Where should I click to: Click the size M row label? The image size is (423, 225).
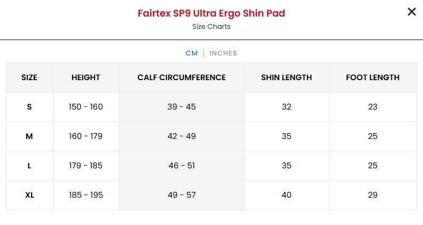(x=29, y=136)
